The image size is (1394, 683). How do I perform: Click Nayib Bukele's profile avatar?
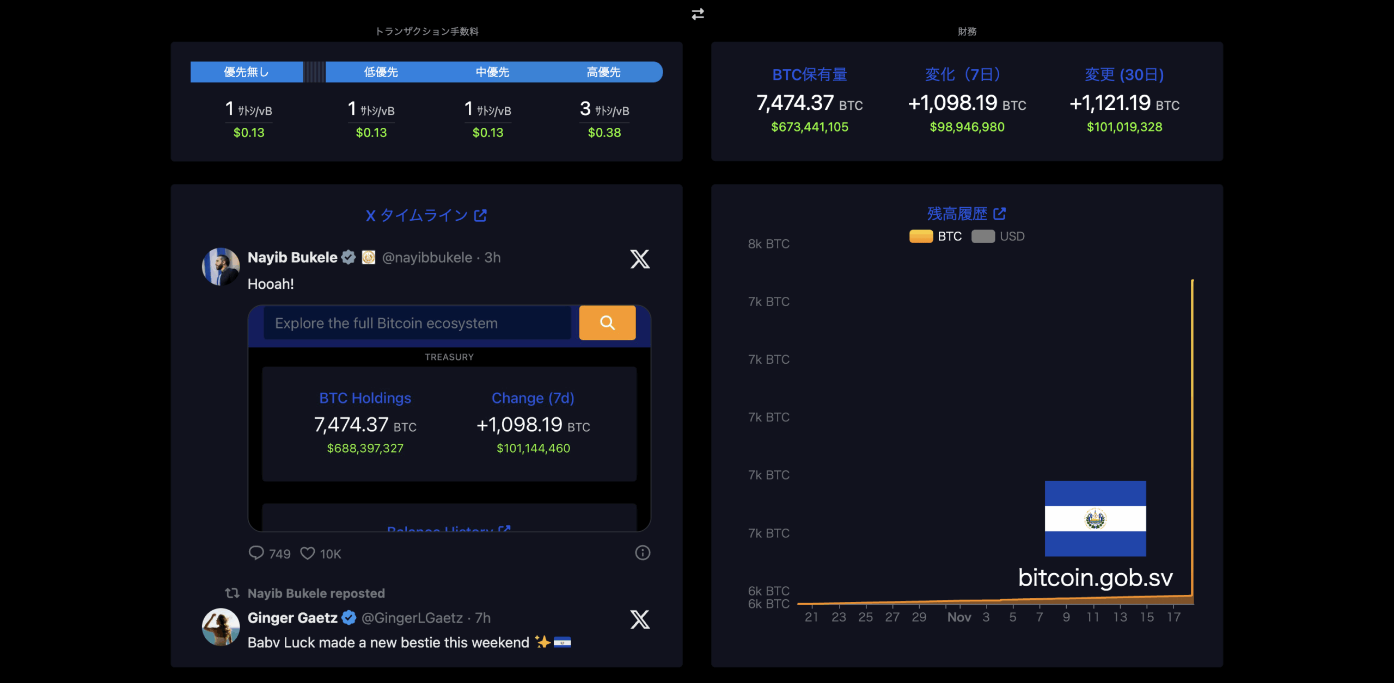point(221,266)
